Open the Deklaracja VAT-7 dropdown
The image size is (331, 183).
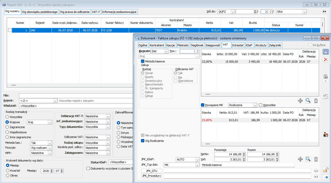108,116
